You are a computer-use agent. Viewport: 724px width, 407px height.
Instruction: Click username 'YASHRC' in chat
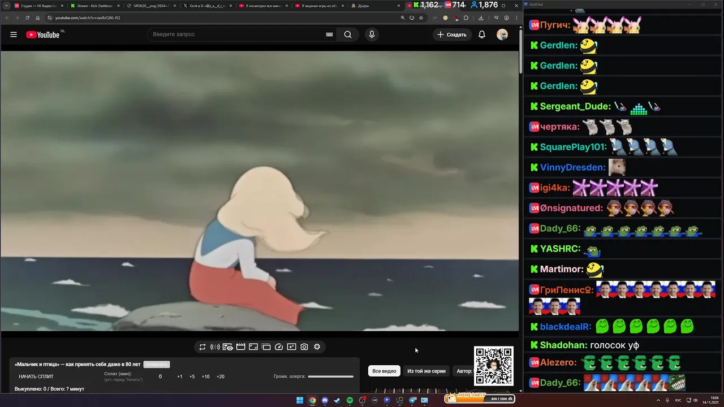click(560, 249)
